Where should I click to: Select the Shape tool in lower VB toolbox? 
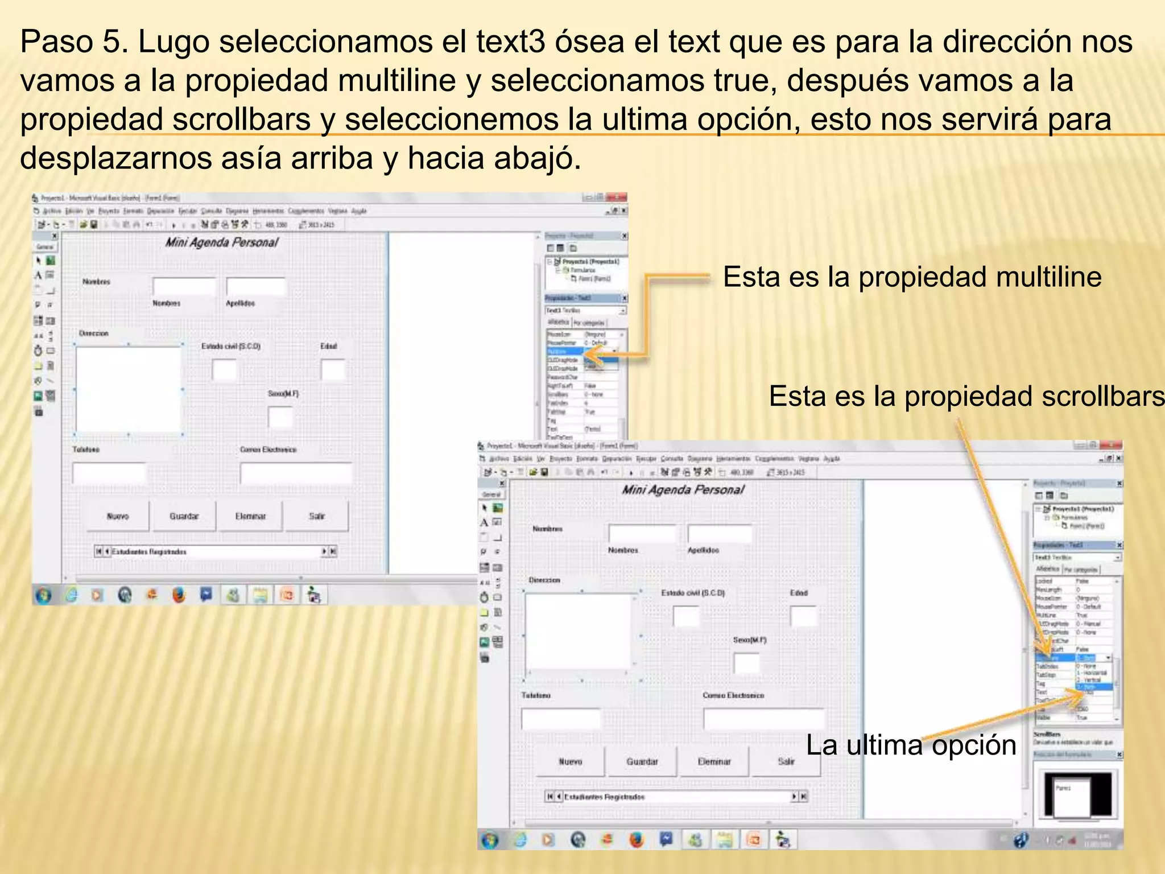pyautogui.click(x=484, y=627)
